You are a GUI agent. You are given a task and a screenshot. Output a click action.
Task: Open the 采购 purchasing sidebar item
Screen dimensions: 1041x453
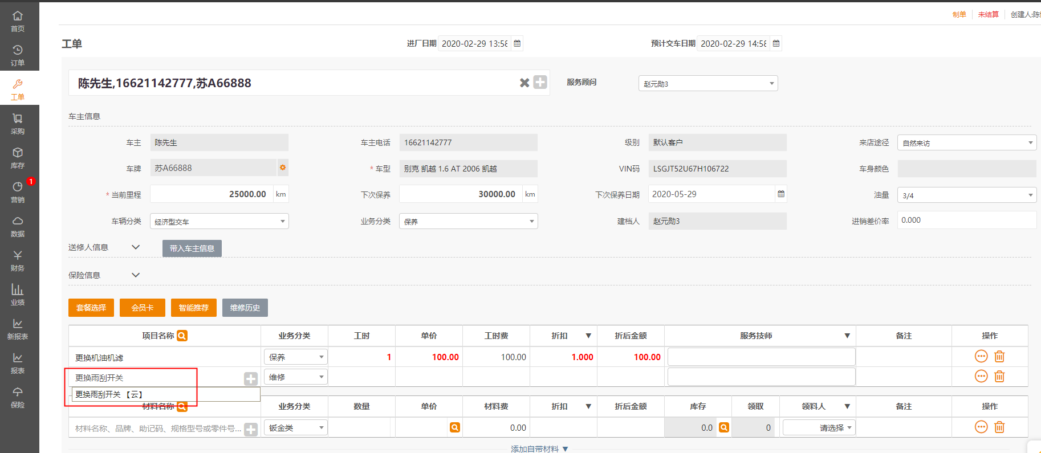[x=18, y=124]
